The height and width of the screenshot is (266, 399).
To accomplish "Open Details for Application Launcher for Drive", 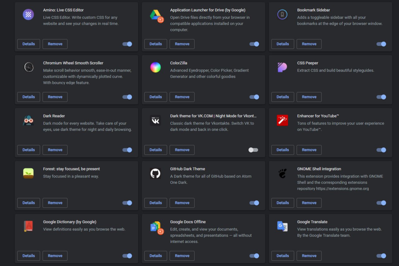I will click(x=156, y=44).
